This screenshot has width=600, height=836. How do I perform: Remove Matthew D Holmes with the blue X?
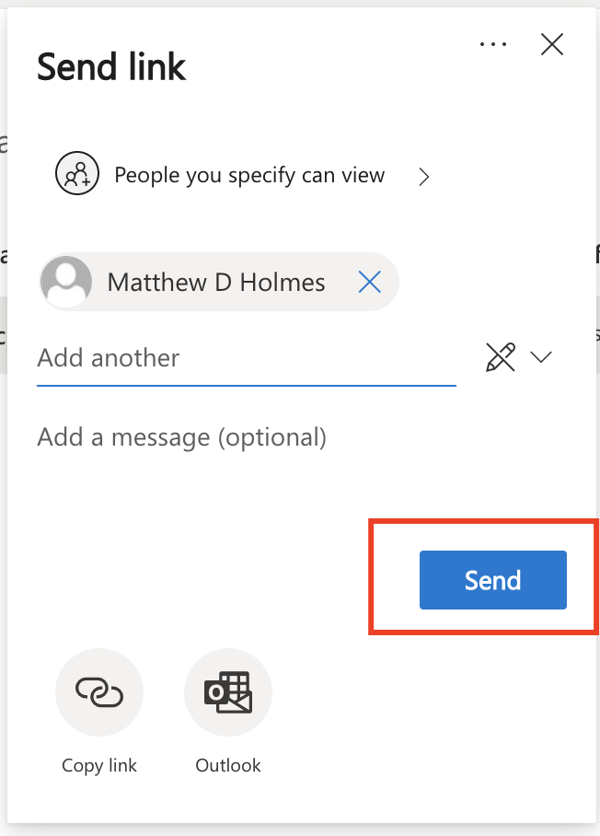[370, 282]
